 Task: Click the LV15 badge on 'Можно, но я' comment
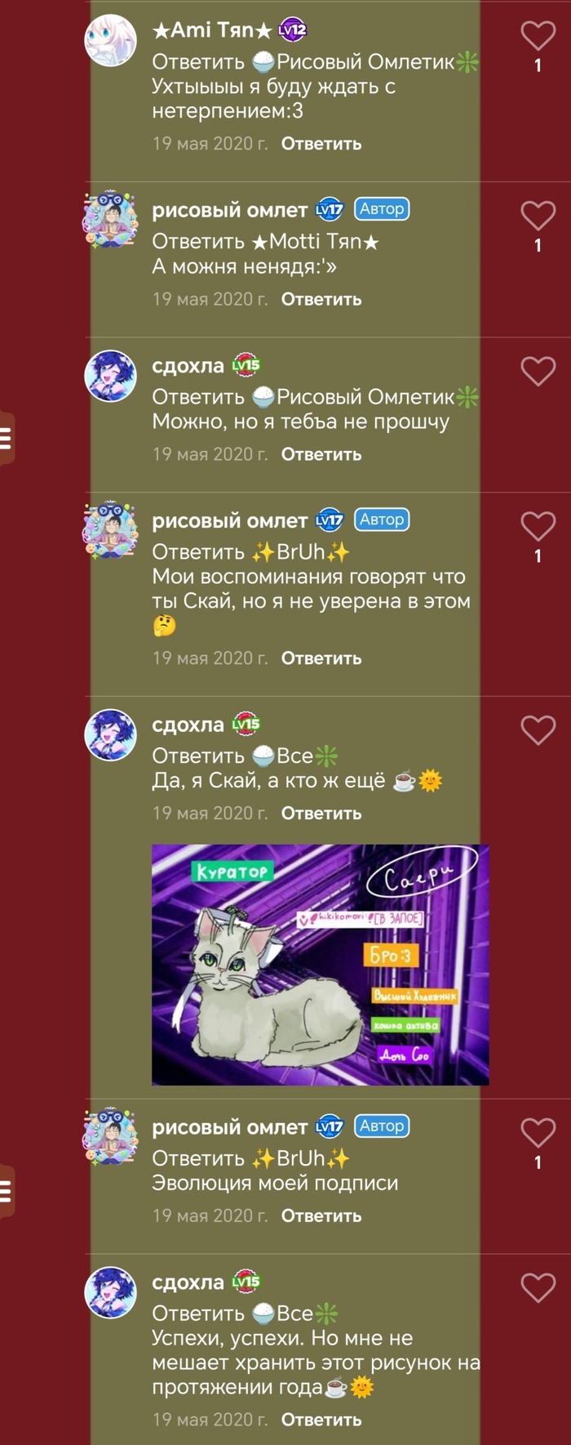pyautogui.click(x=246, y=365)
